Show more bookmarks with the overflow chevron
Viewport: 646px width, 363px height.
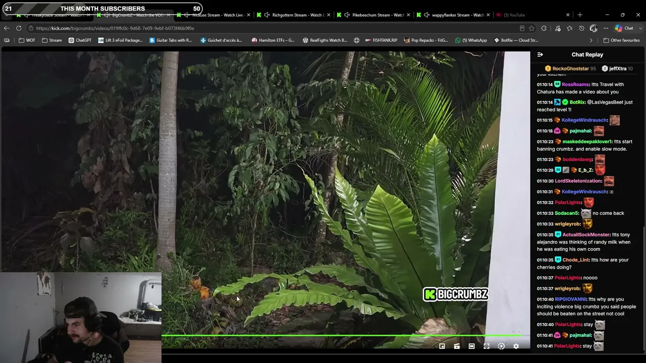(591, 40)
